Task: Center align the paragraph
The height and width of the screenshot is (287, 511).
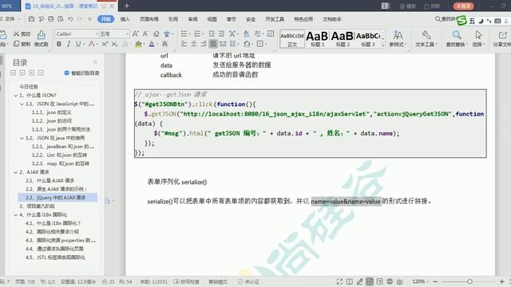Action: tap(194, 44)
